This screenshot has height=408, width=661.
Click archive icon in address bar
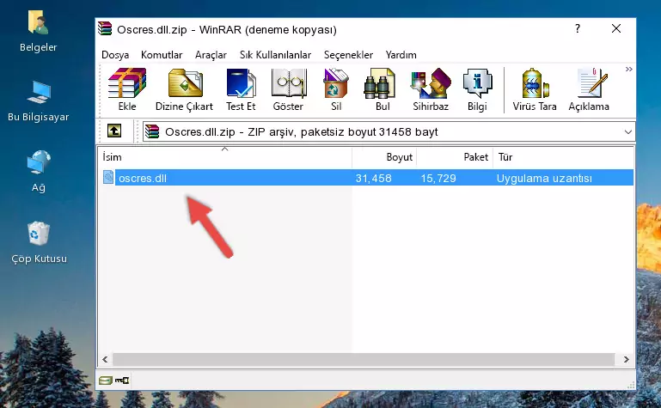click(152, 131)
